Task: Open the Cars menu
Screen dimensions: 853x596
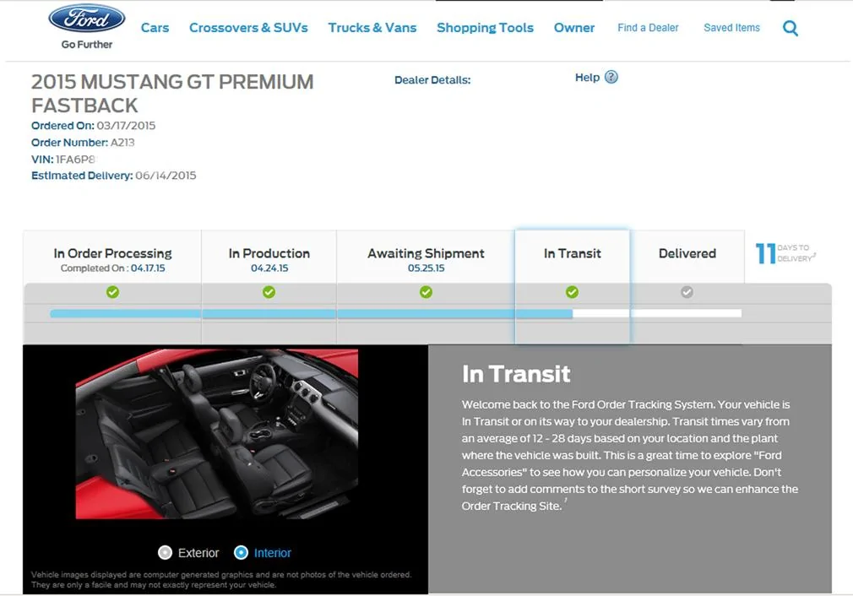Action: click(155, 28)
